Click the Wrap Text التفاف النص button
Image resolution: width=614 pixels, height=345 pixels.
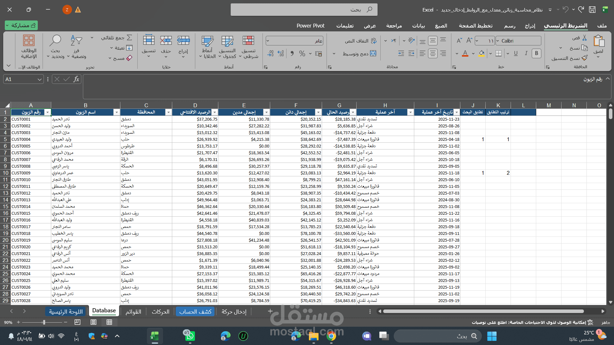point(360,41)
